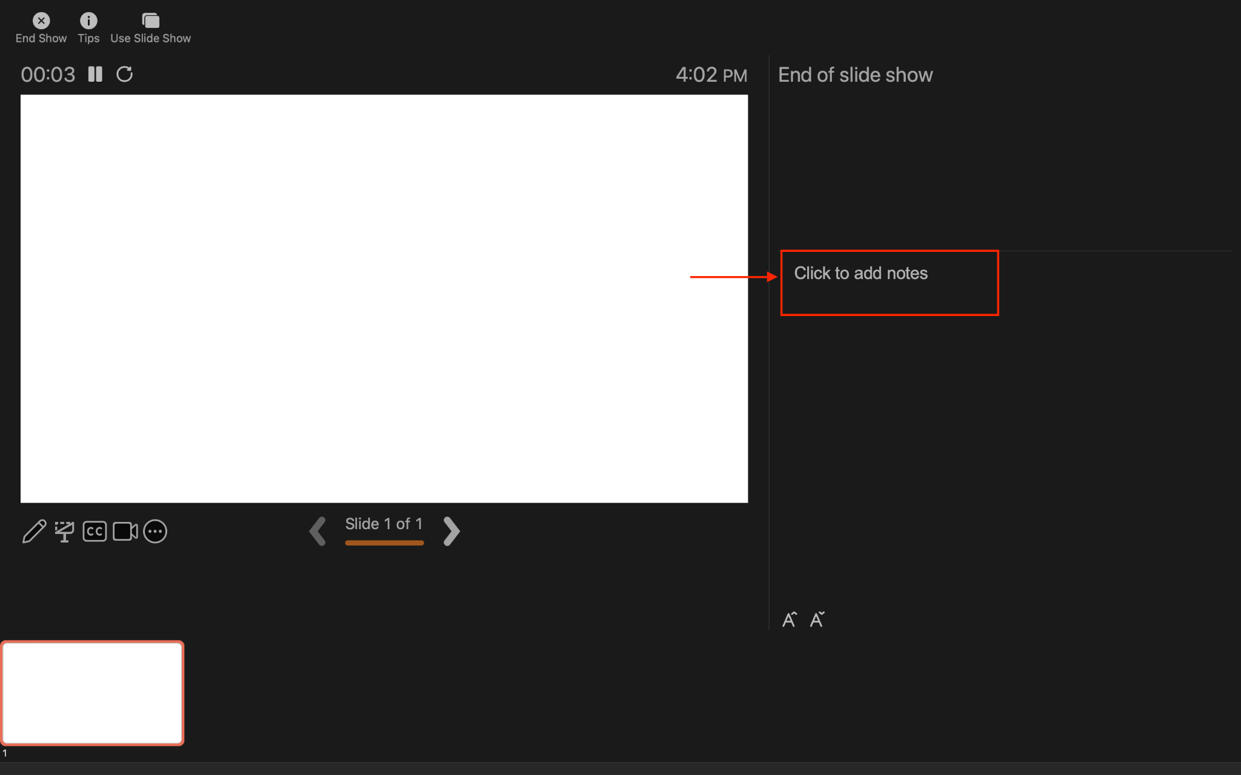The image size is (1241, 775).
Task: Click the annotation/pen tool icon
Action: tap(34, 530)
